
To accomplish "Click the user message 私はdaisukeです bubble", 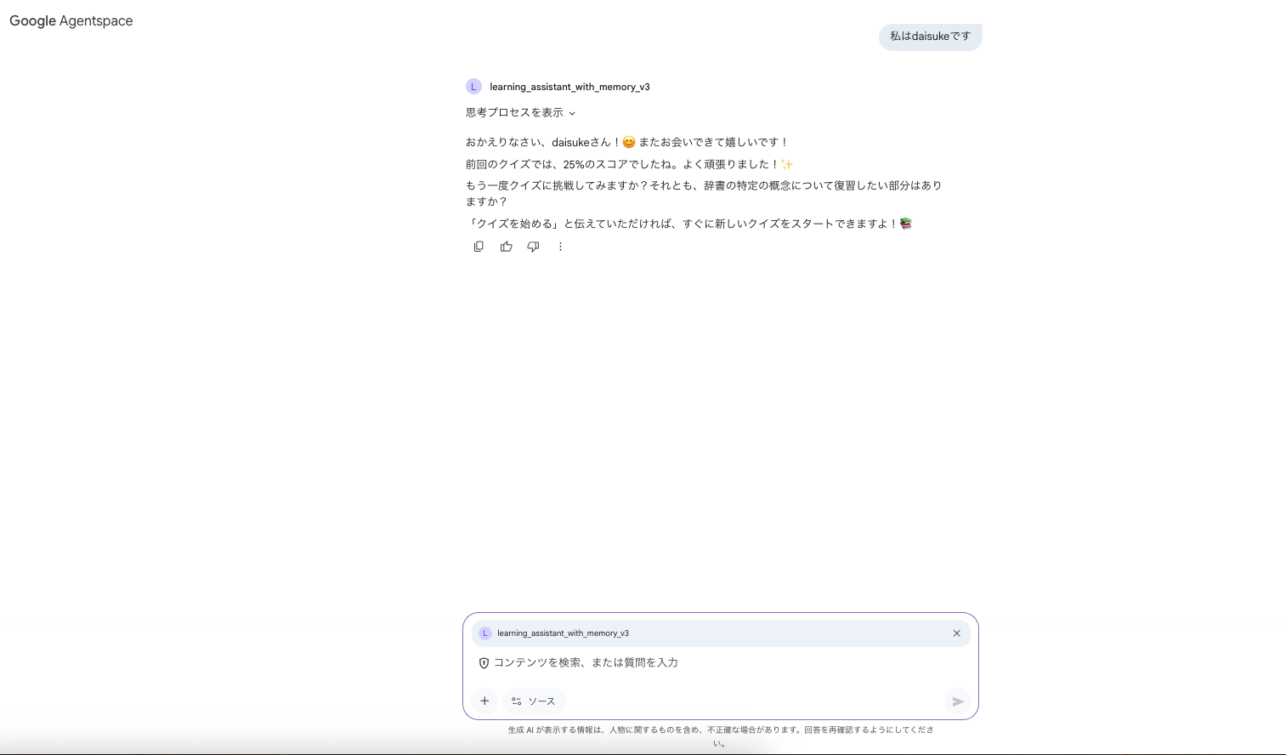I will tap(930, 37).
